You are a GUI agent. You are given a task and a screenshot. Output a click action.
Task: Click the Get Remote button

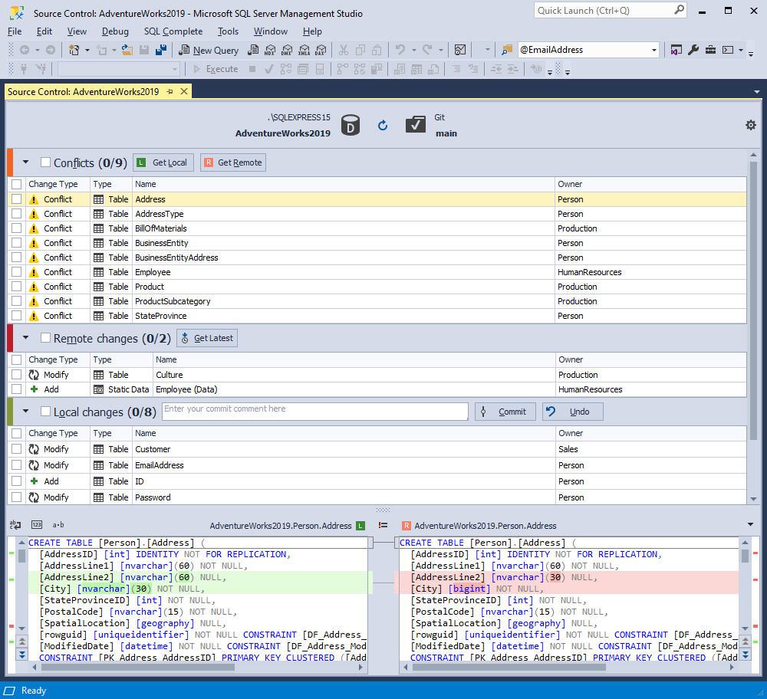pyautogui.click(x=233, y=162)
